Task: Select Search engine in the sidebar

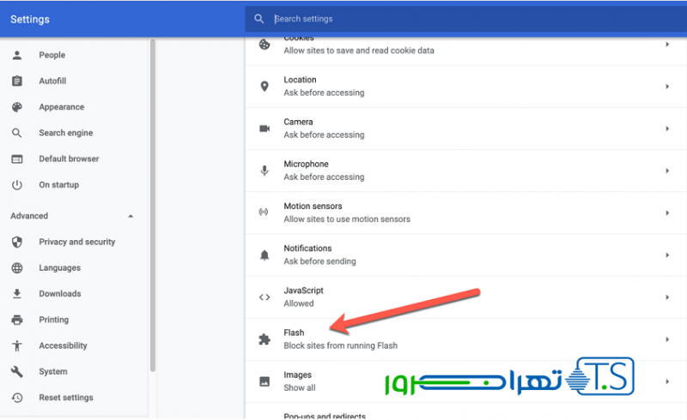Action: click(65, 133)
